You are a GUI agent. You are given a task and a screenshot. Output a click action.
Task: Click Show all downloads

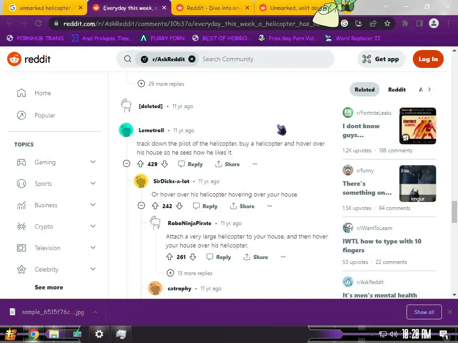click(x=424, y=312)
